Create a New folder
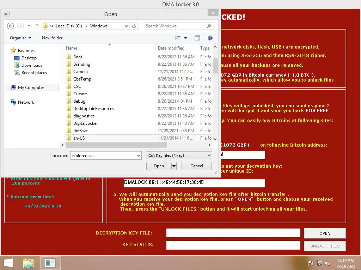Viewport: 361px width, 270px height. 52,38
